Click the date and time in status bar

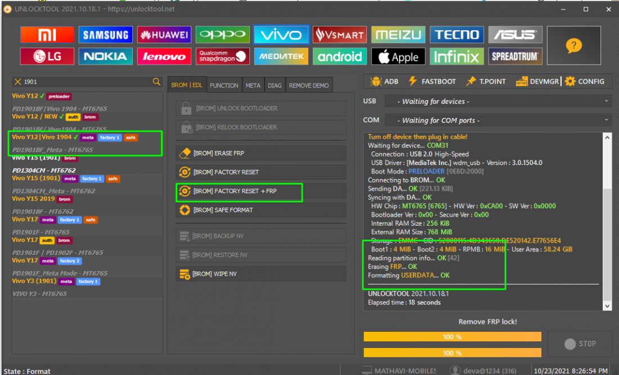[x=571, y=371]
